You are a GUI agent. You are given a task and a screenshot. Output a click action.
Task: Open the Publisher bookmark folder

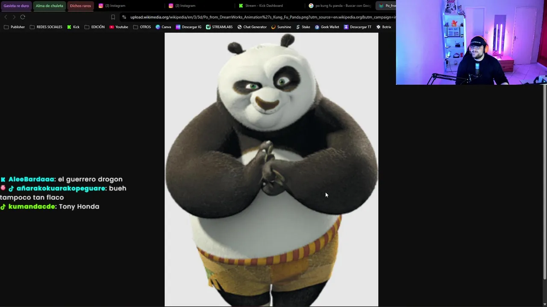click(14, 27)
